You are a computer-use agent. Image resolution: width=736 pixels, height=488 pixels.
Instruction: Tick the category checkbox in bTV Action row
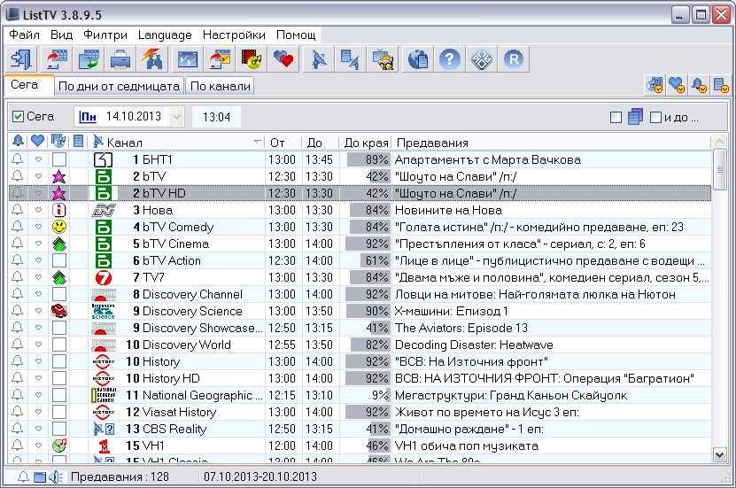click(59, 260)
